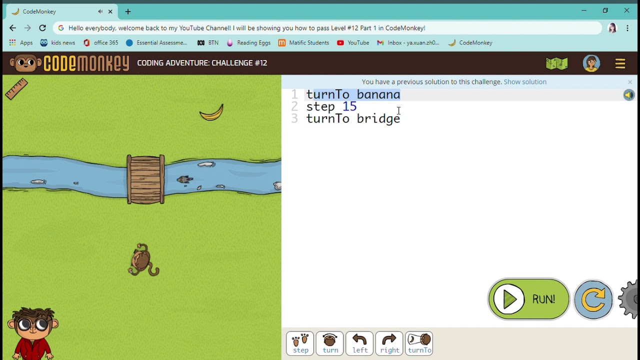Viewport: 640px width, 360px height.
Task: Open the hamburger menu in header
Action: click(620, 63)
